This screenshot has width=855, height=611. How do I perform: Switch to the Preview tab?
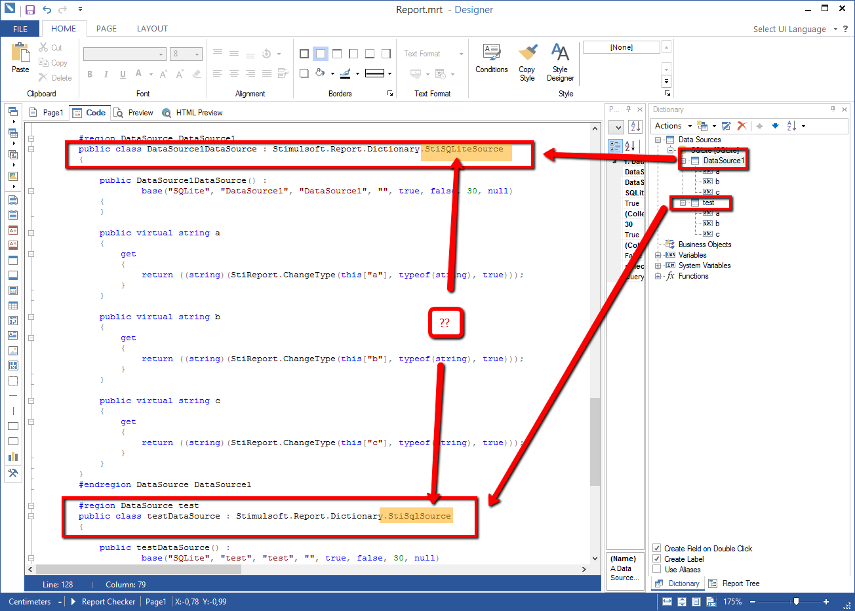point(134,113)
